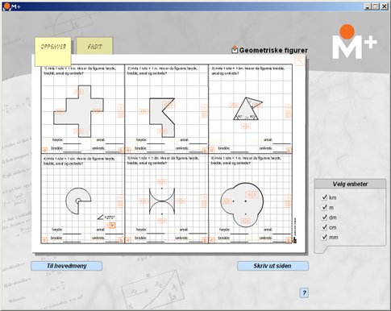
Task: Print the page with Skriv ut siden
Action: pos(272,266)
